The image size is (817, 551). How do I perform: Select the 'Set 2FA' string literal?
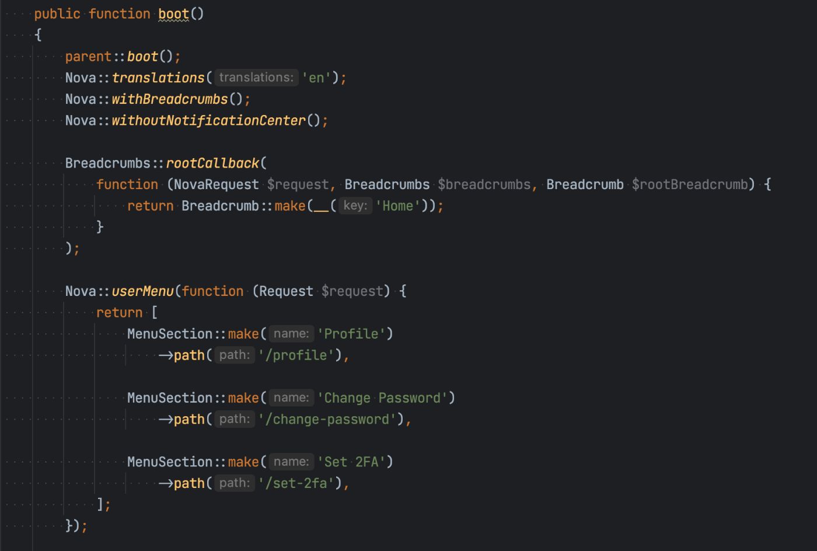[352, 462]
